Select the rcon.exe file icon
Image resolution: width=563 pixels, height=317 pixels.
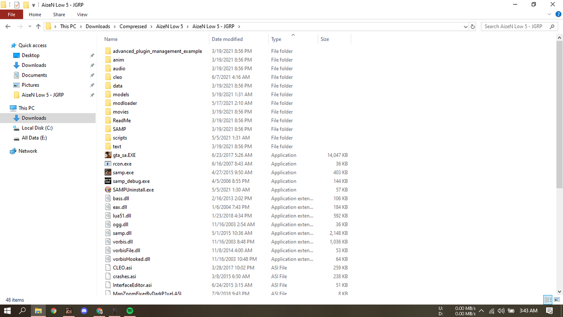click(108, 164)
